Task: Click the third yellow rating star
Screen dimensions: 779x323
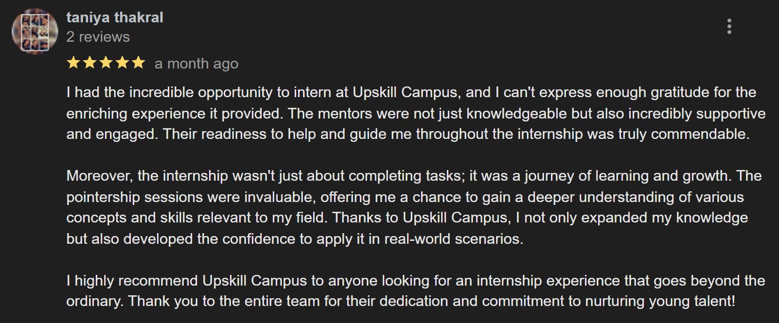Action: tap(106, 63)
